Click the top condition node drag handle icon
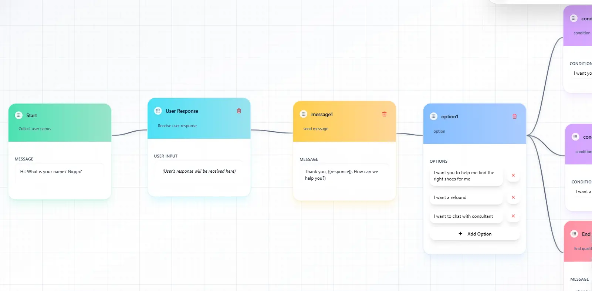 point(574,18)
